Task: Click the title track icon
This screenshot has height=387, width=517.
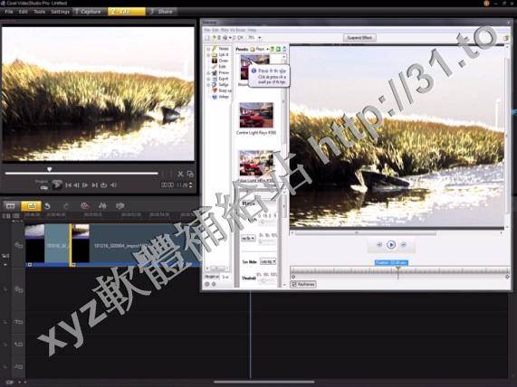Action: [x=18, y=322]
